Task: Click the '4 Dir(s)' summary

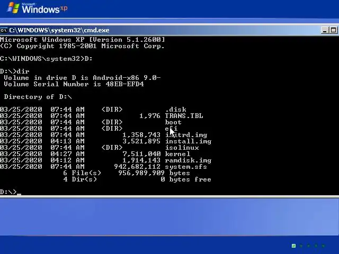Action: 80,179
